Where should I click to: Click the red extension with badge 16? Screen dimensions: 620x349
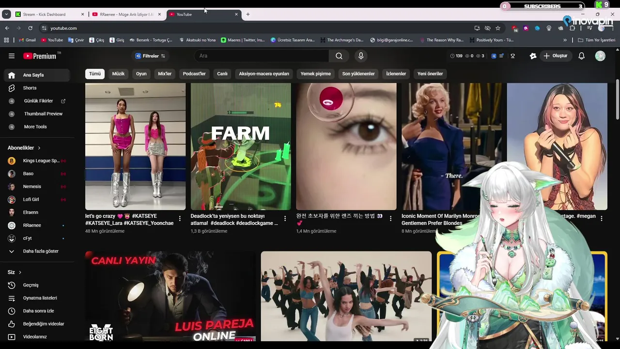(x=514, y=28)
